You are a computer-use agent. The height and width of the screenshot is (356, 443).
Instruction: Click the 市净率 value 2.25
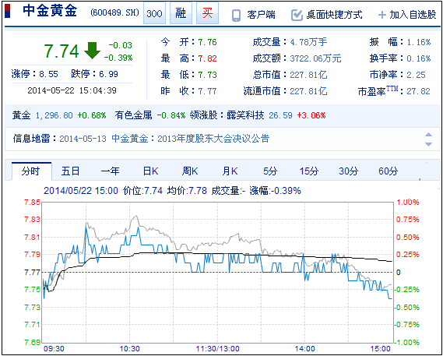[416, 75]
